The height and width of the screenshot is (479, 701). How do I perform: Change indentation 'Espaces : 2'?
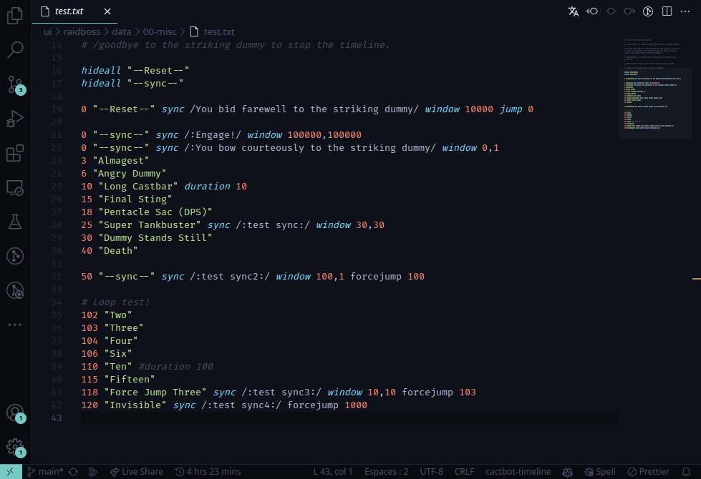386,471
